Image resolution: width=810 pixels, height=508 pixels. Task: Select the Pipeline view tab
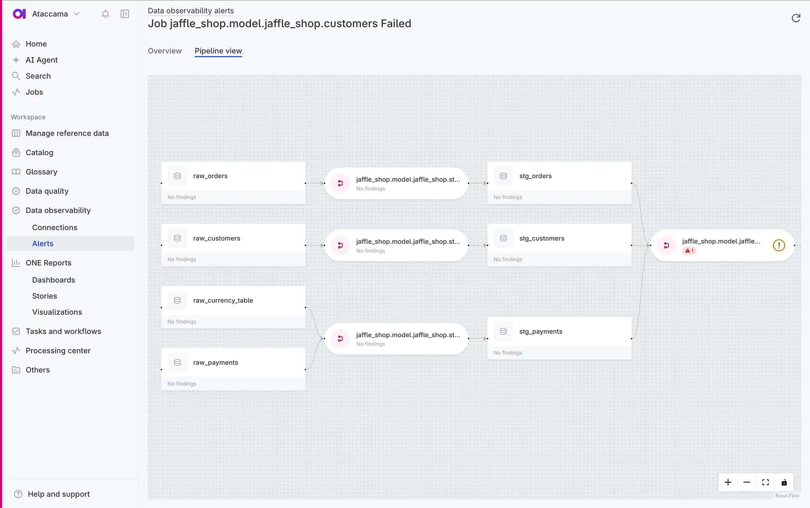(218, 51)
